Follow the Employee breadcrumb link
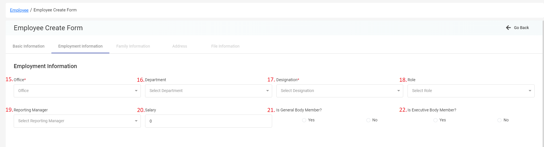Viewport: 544px width, 147px height. point(19,10)
